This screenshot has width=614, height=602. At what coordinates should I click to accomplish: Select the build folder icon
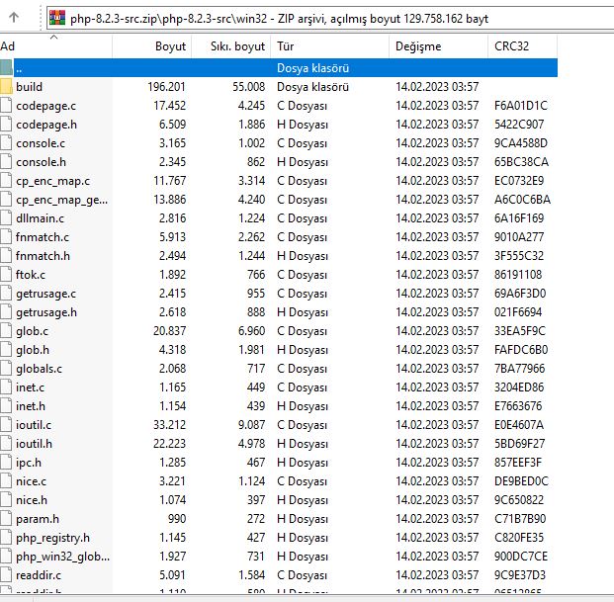coord(6,87)
